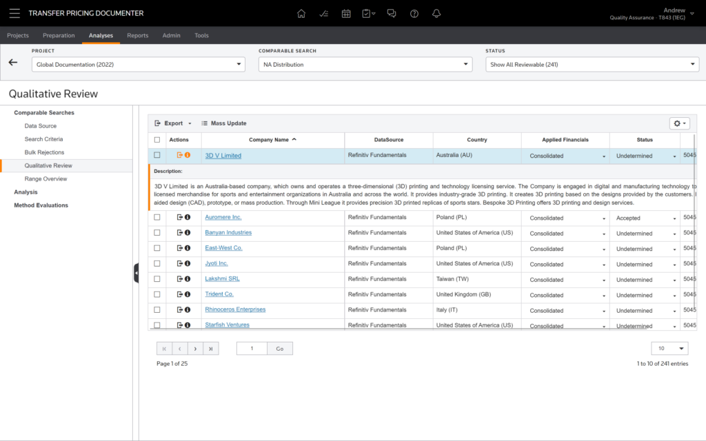
Task: Click the page number input field
Action: 252,349
